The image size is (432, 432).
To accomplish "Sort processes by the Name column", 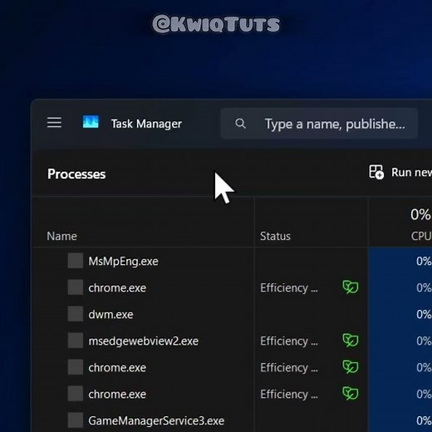I will pyautogui.click(x=61, y=236).
